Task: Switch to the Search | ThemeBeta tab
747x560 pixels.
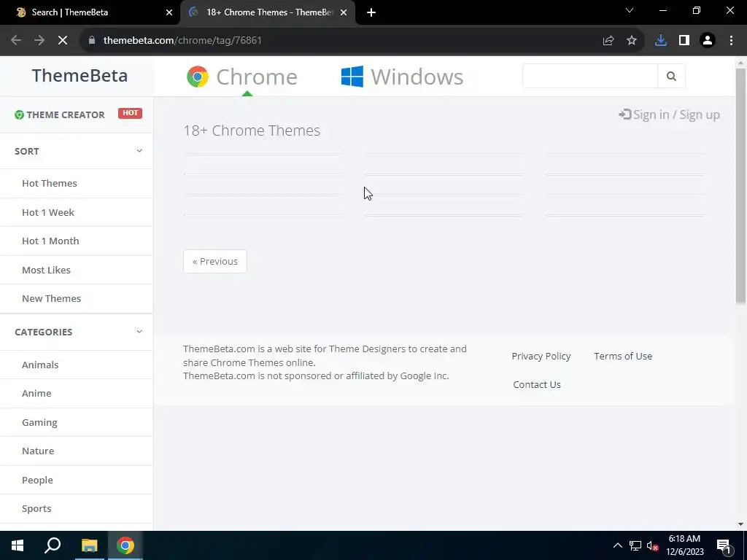Action: [x=90, y=12]
